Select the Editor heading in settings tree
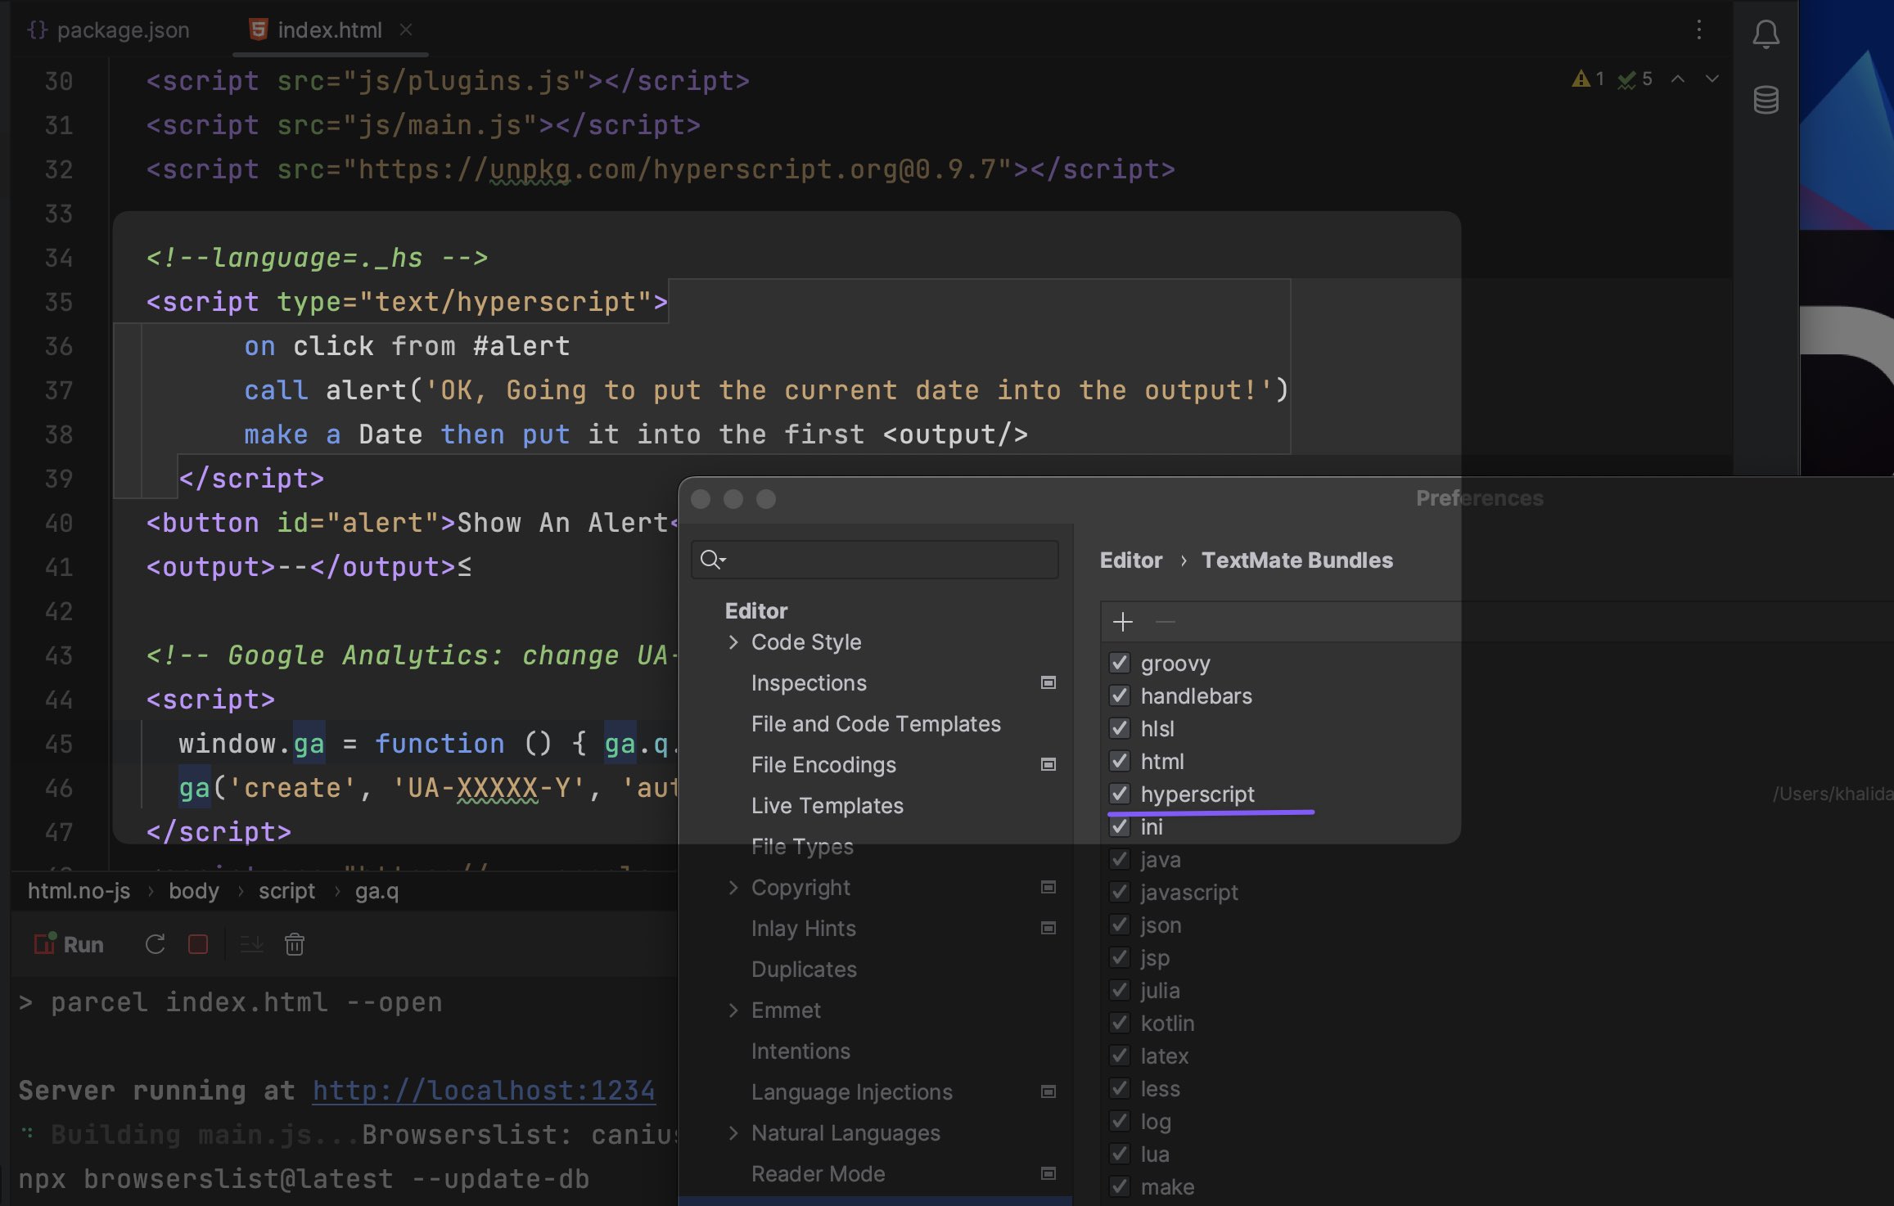This screenshot has width=1894, height=1206. coord(756,611)
